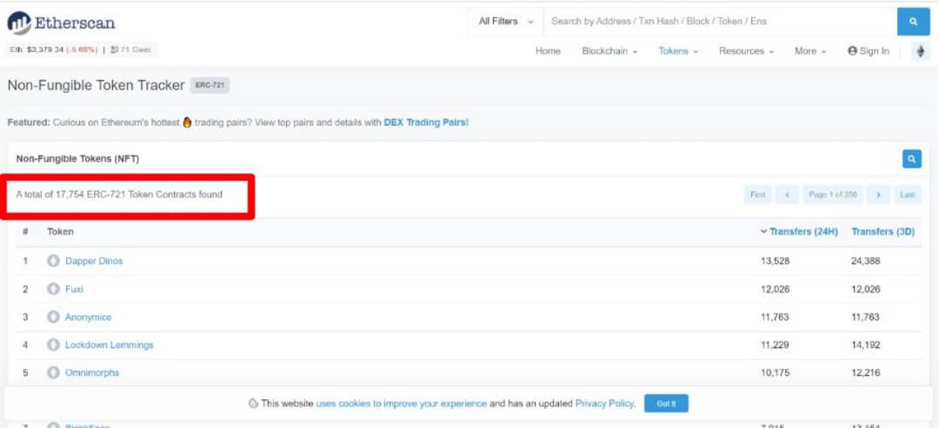
Task: Expand the Tokens menu
Action: (x=678, y=51)
